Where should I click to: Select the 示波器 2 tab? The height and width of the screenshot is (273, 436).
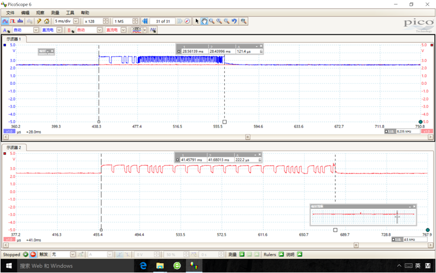(x=14, y=147)
